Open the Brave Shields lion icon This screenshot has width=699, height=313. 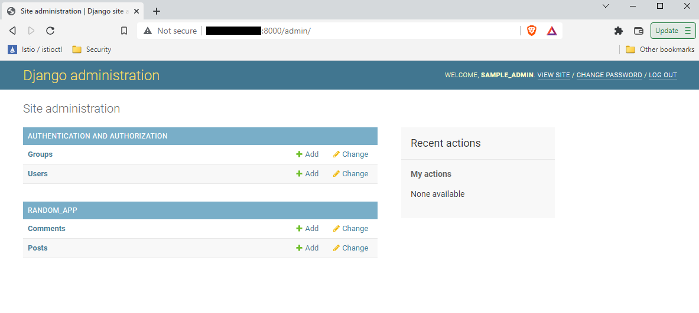click(531, 31)
